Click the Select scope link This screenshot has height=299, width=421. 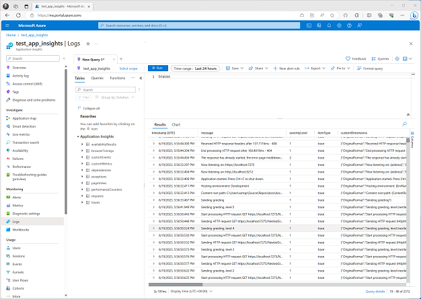(x=128, y=68)
